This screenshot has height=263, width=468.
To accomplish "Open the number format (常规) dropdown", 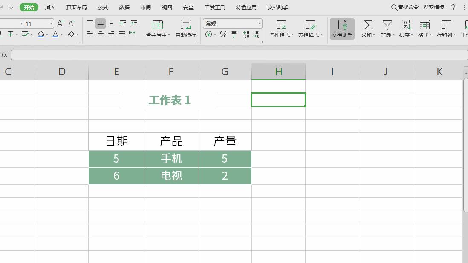I will tap(260, 23).
